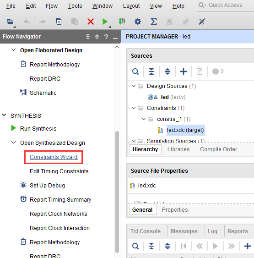This screenshot has width=254, height=258.
Task: Click the red X delete icon
Action: point(91,22)
